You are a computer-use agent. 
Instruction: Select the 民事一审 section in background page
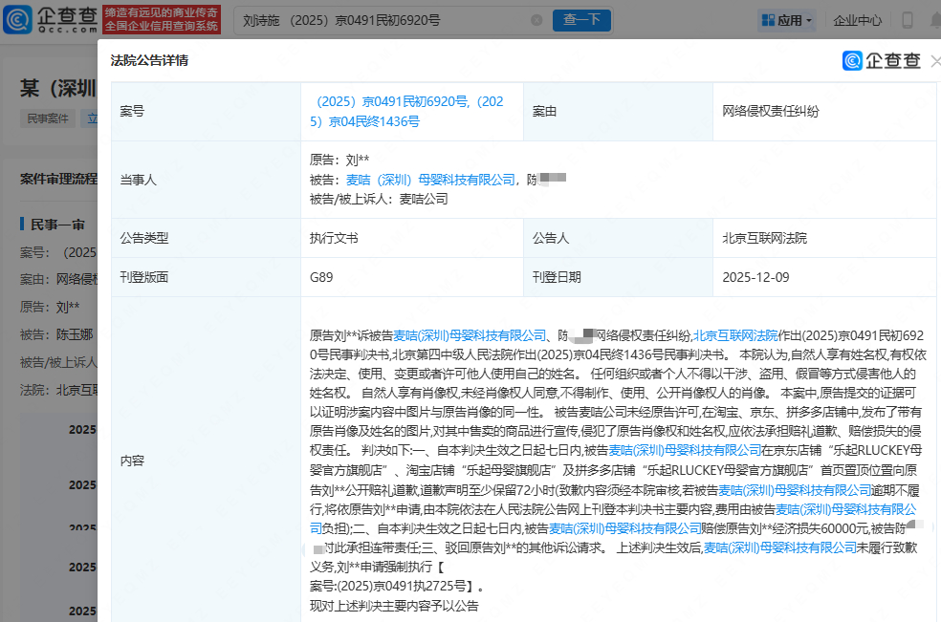[57, 225]
